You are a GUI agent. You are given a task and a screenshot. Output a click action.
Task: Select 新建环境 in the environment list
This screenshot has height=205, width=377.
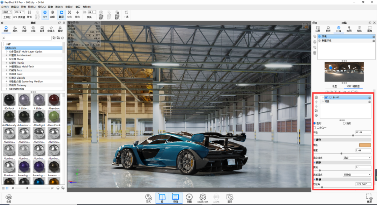(x=346, y=41)
